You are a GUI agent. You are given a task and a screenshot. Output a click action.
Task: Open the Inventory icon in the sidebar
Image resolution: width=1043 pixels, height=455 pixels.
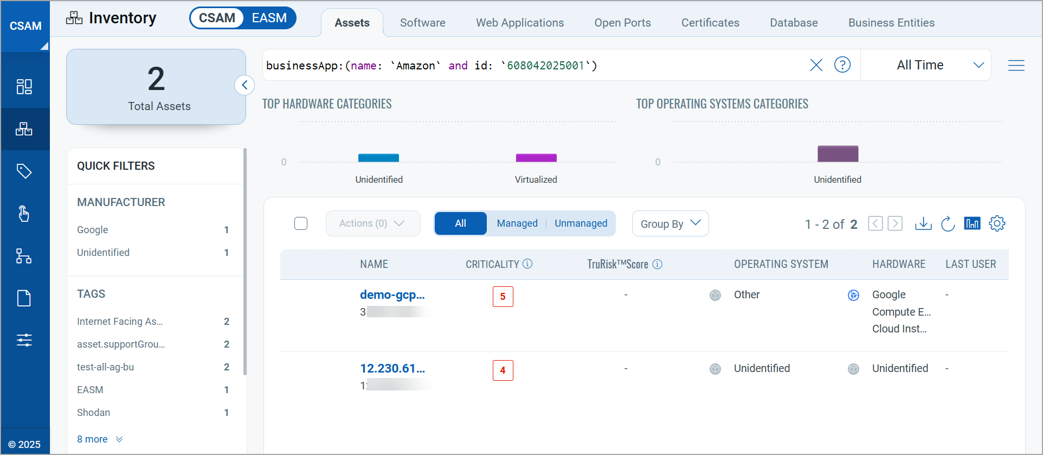[x=24, y=129]
